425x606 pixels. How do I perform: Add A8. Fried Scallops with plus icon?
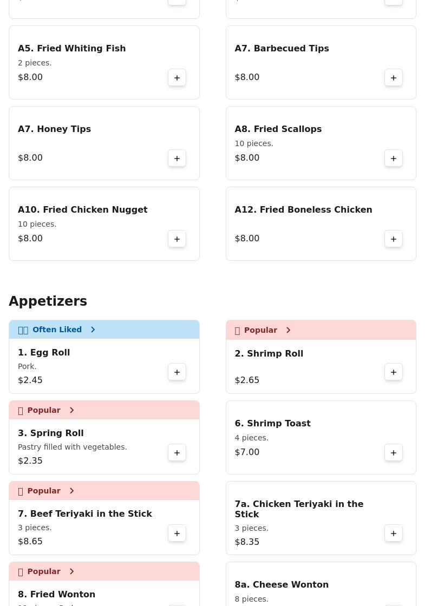(394, 158)
